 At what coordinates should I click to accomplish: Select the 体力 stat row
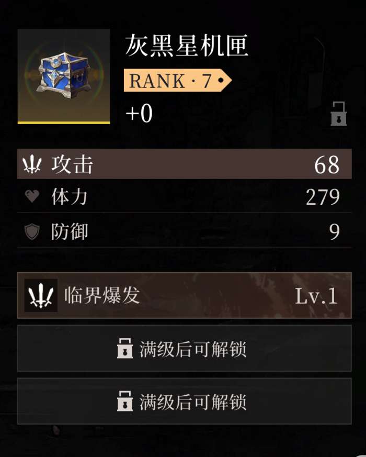tap(185, 196)
